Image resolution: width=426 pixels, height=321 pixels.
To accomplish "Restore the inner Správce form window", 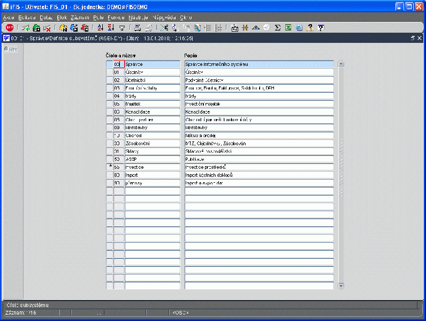I will [x=413, y=38].
